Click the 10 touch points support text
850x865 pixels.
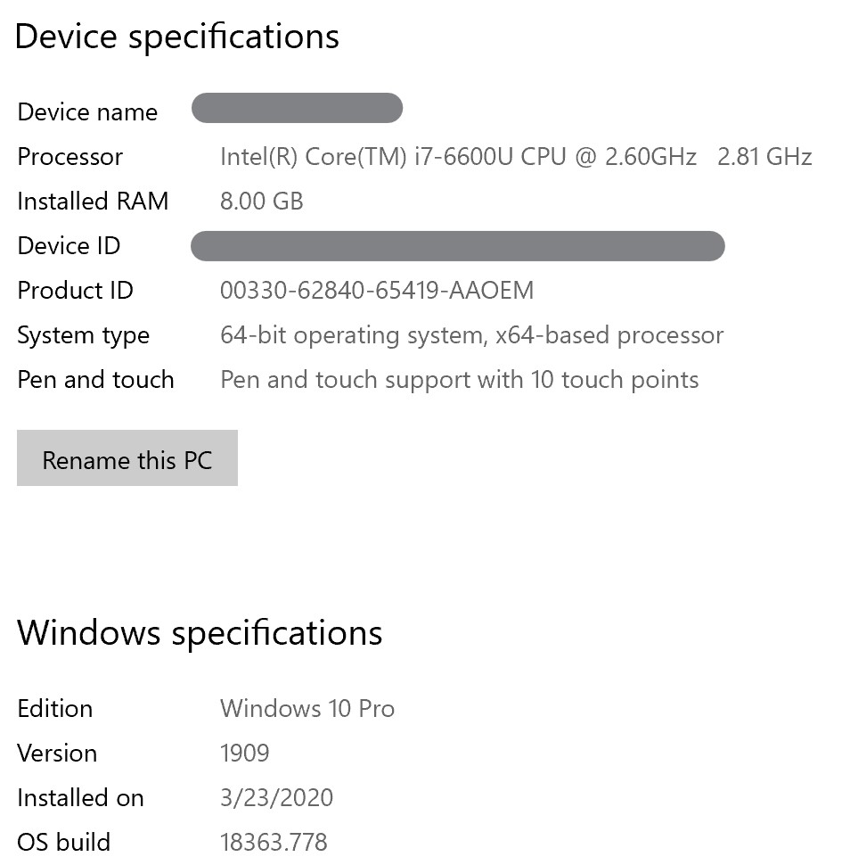[459, 380]
